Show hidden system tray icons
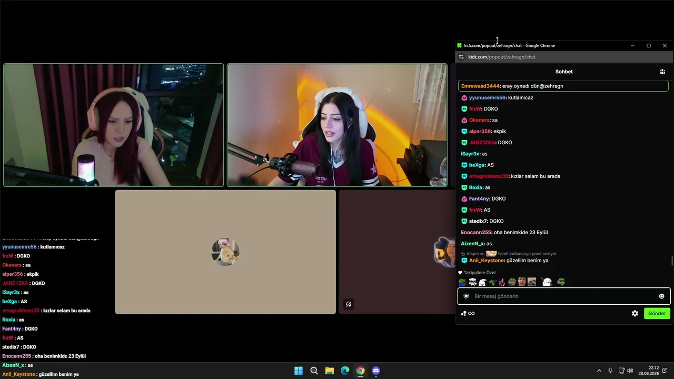Screen dimensions: 674x379 click(599, 371)
